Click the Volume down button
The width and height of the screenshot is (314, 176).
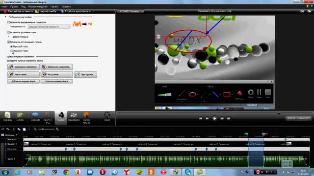tap(24, 67)
